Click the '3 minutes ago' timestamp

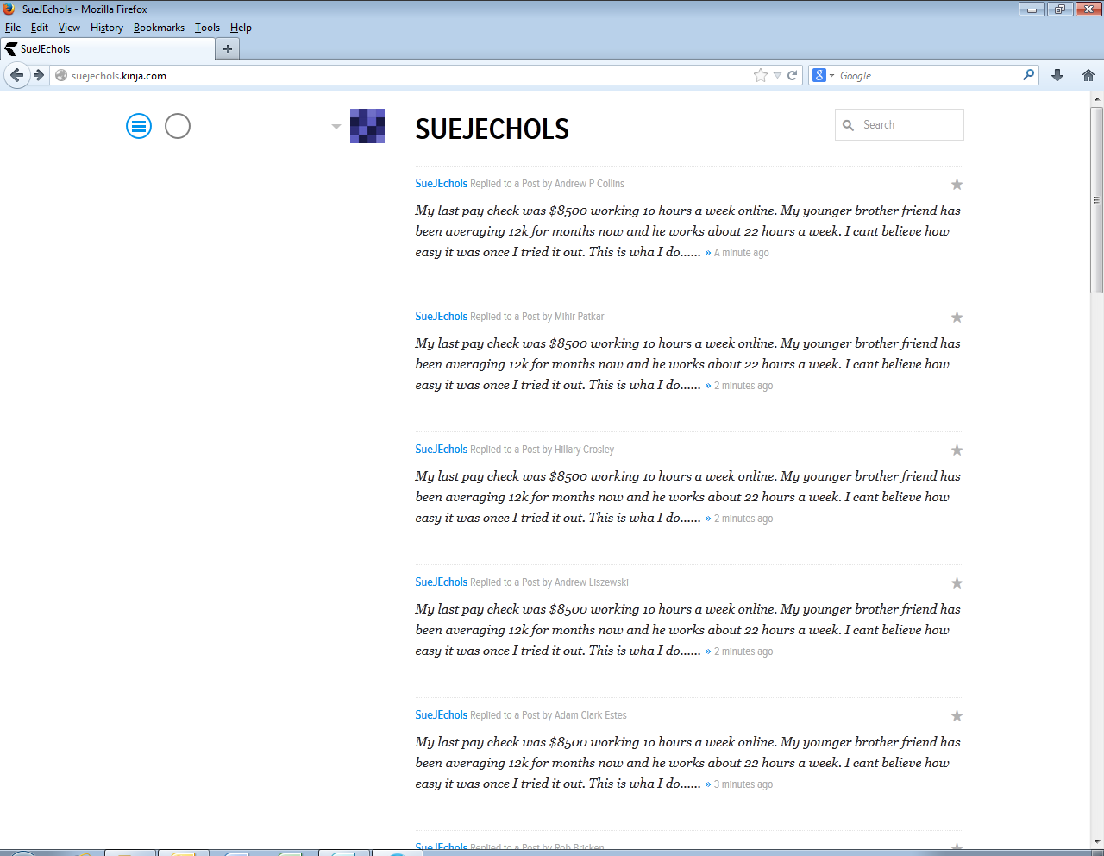743,784
